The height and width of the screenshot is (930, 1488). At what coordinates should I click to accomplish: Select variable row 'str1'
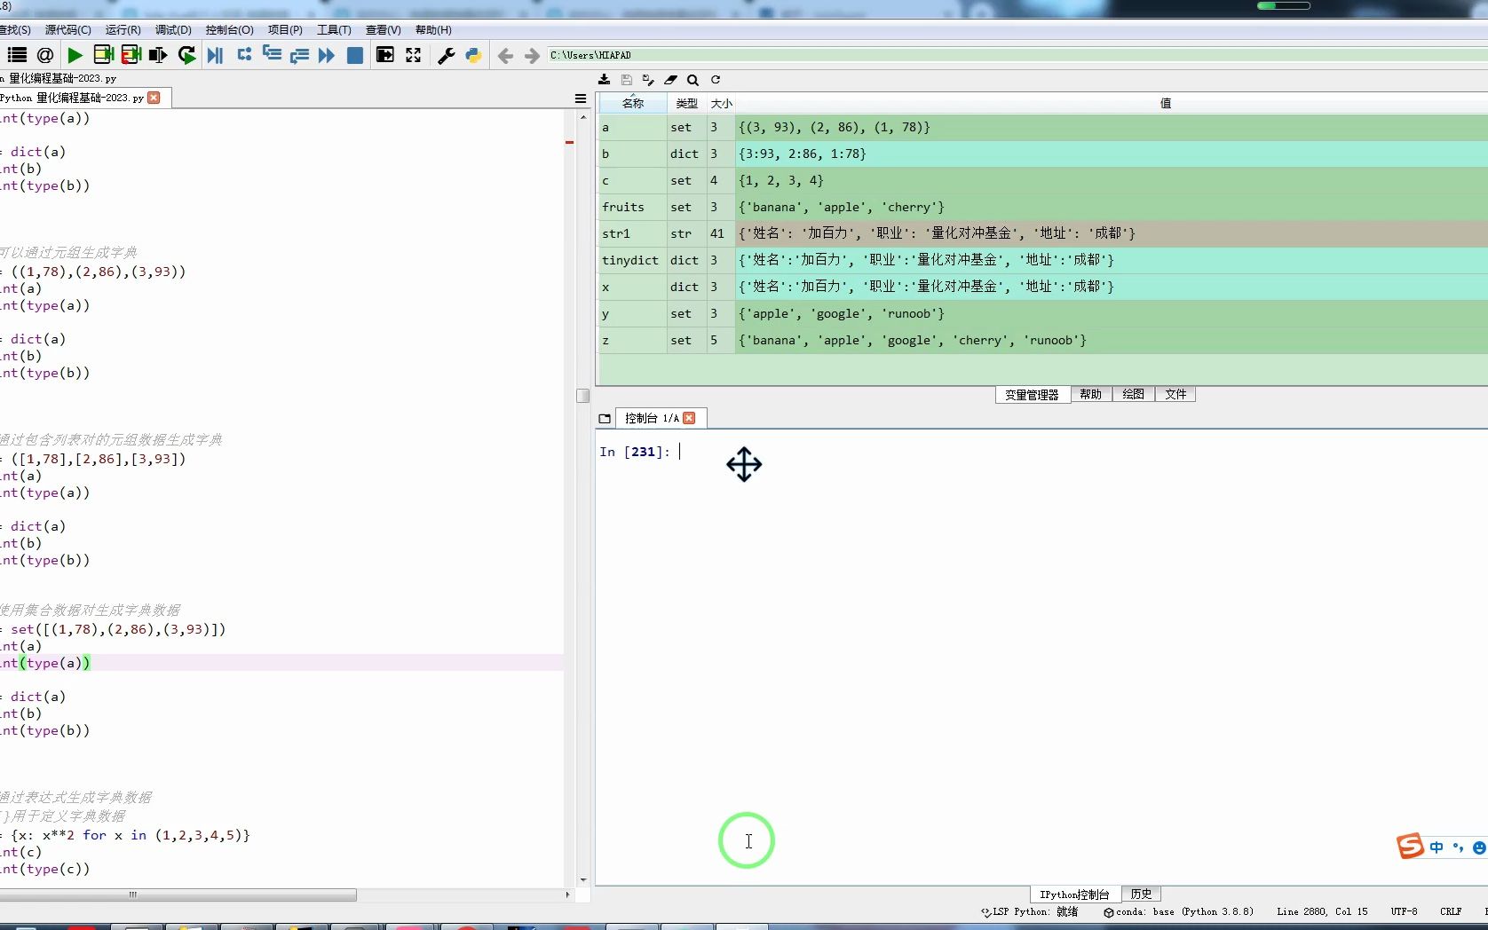1043,233
